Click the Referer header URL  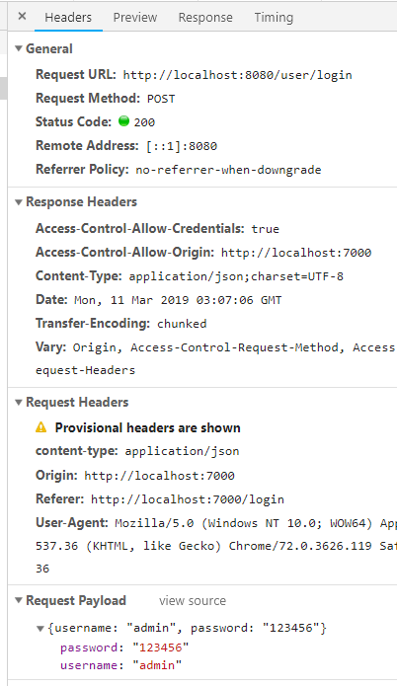[x=188, y=499]
